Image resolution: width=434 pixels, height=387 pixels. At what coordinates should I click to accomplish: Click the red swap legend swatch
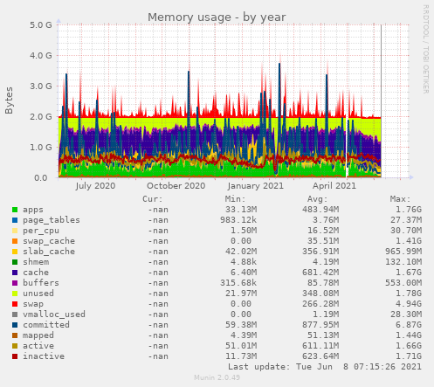[x=15, y=304]
